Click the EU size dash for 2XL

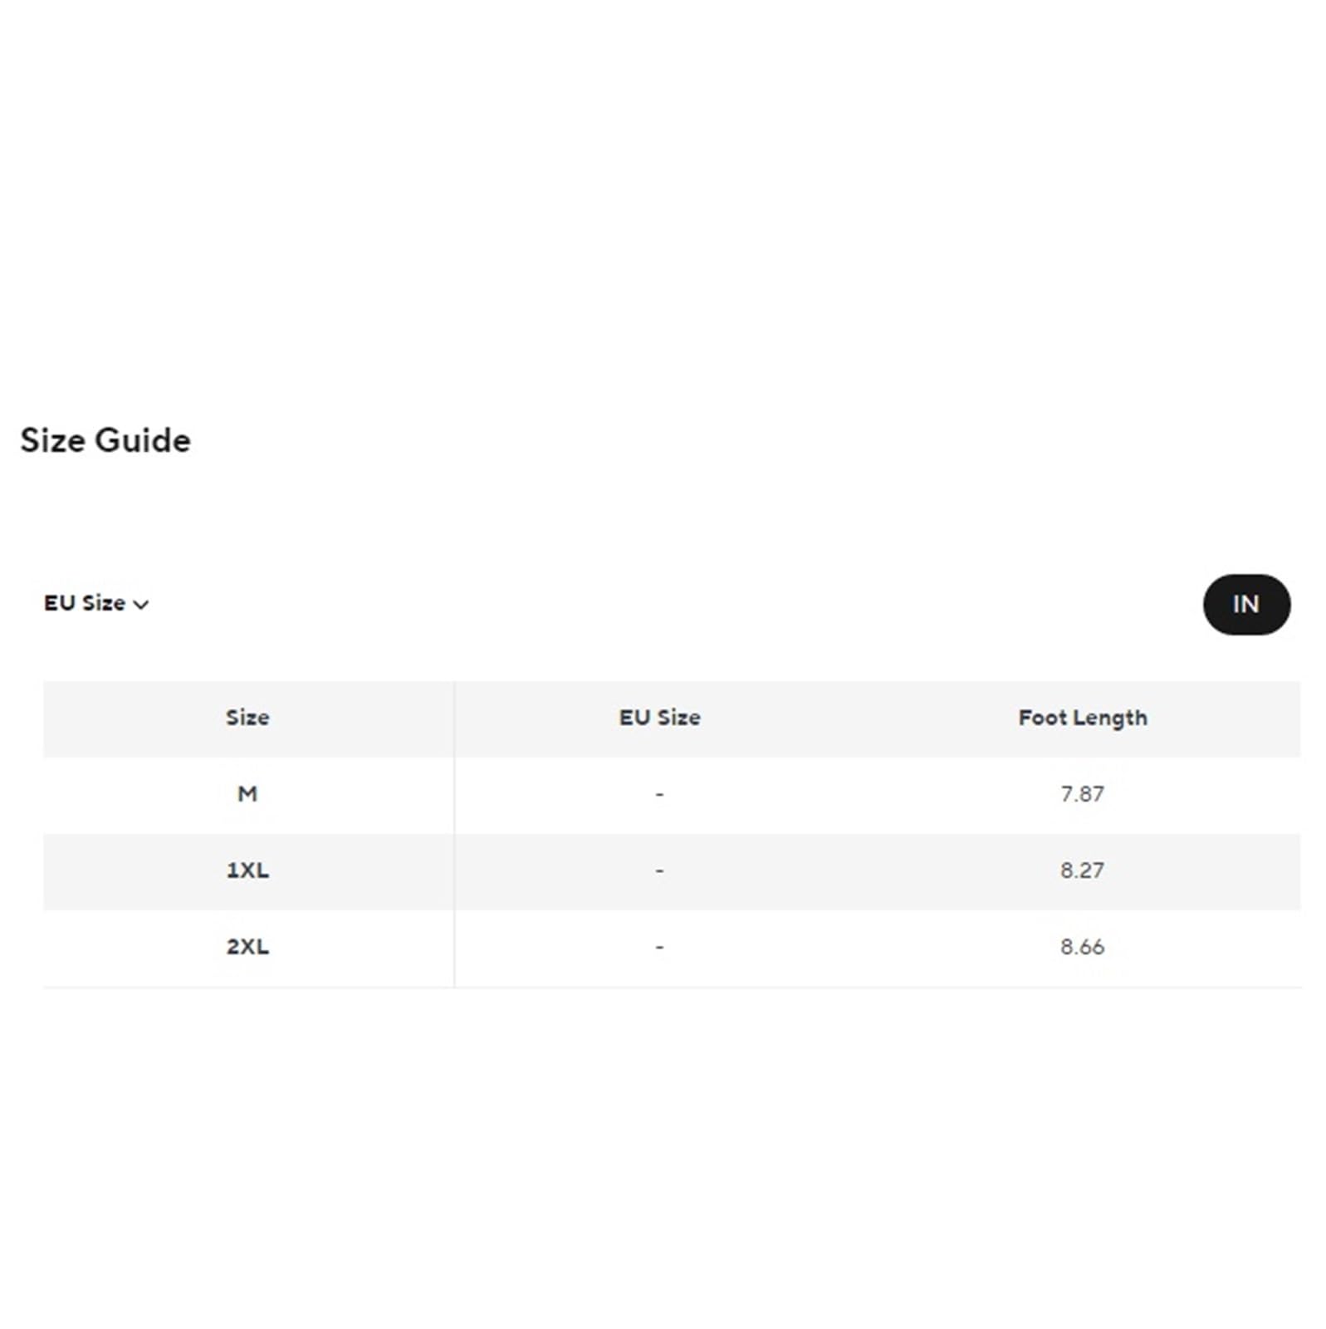659,948
